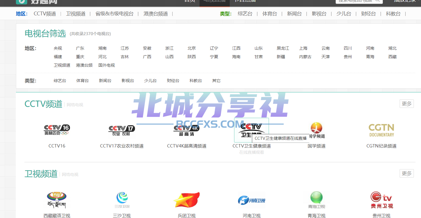The width and height of the screenshot is (421, 218).
Task: Choose 卫视频道 in the filter panel
Action: point(62,65)
